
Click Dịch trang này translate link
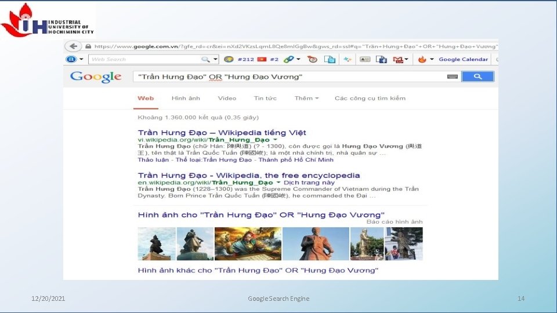click(309, 183)
